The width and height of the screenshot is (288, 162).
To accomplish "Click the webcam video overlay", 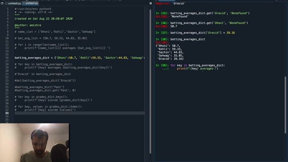I will 35,143.
